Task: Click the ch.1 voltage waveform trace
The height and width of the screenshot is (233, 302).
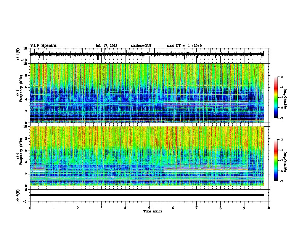Action: 147,54
